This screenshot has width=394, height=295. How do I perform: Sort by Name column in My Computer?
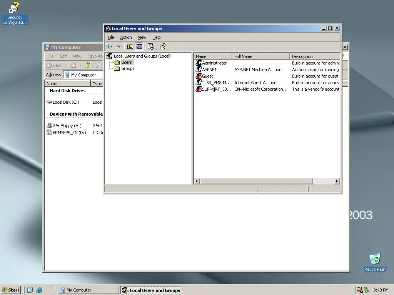point(67,83)
